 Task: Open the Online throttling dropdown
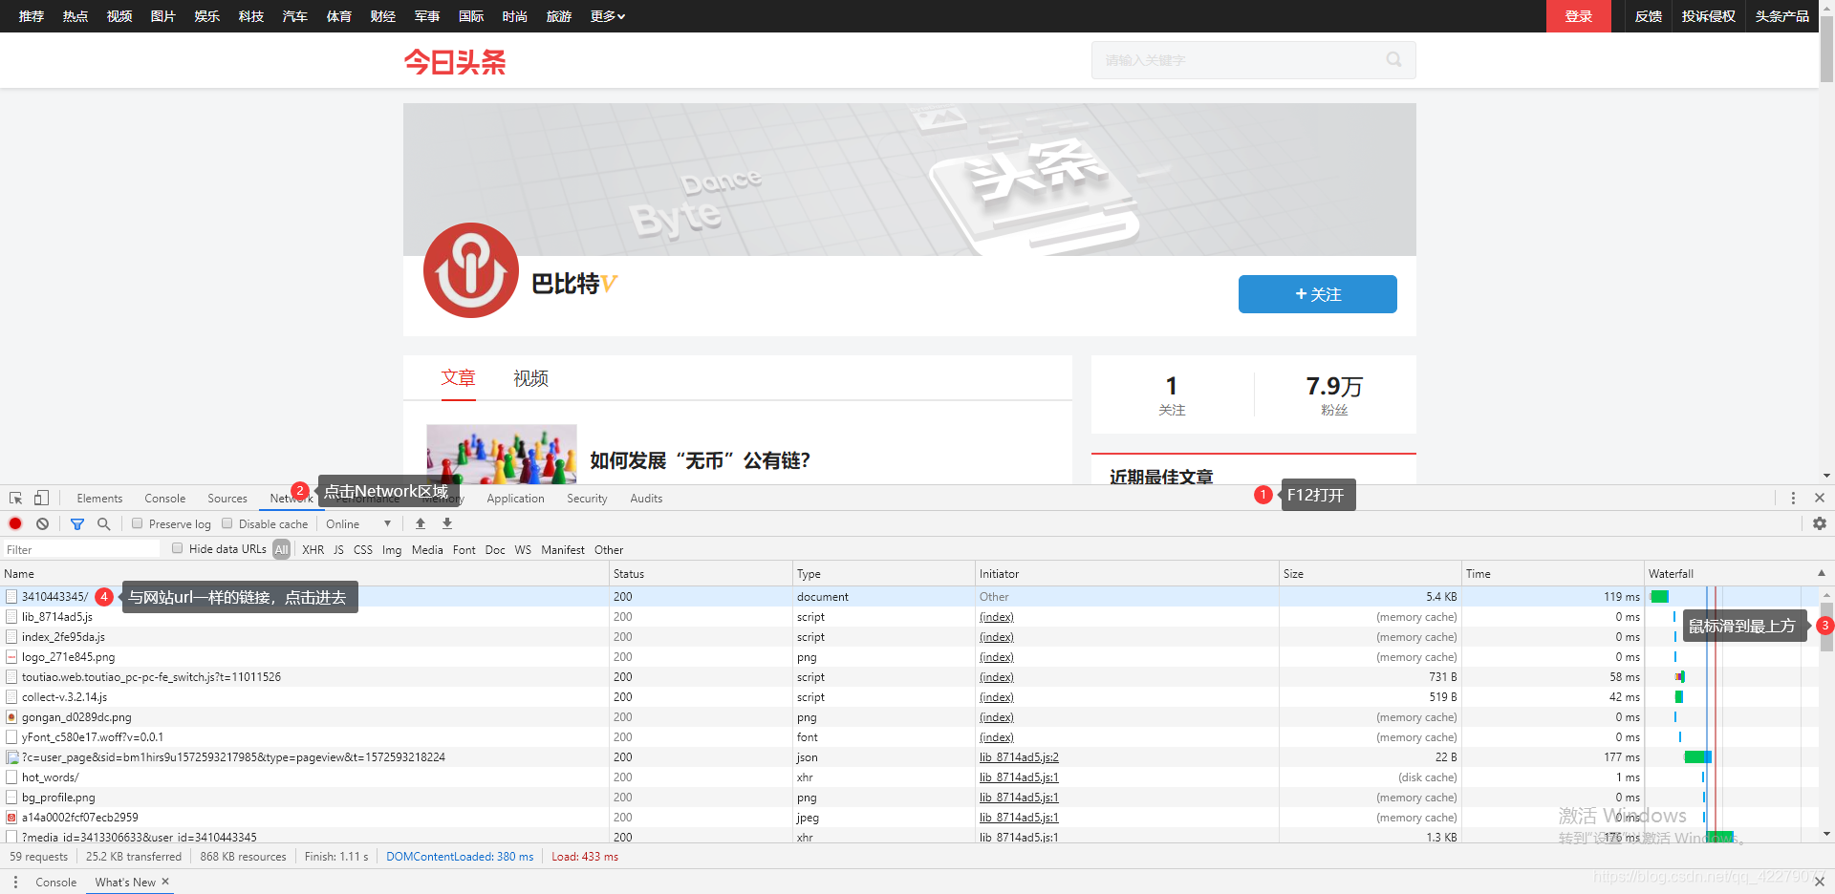pyautogui.click(x=358, y=524)
